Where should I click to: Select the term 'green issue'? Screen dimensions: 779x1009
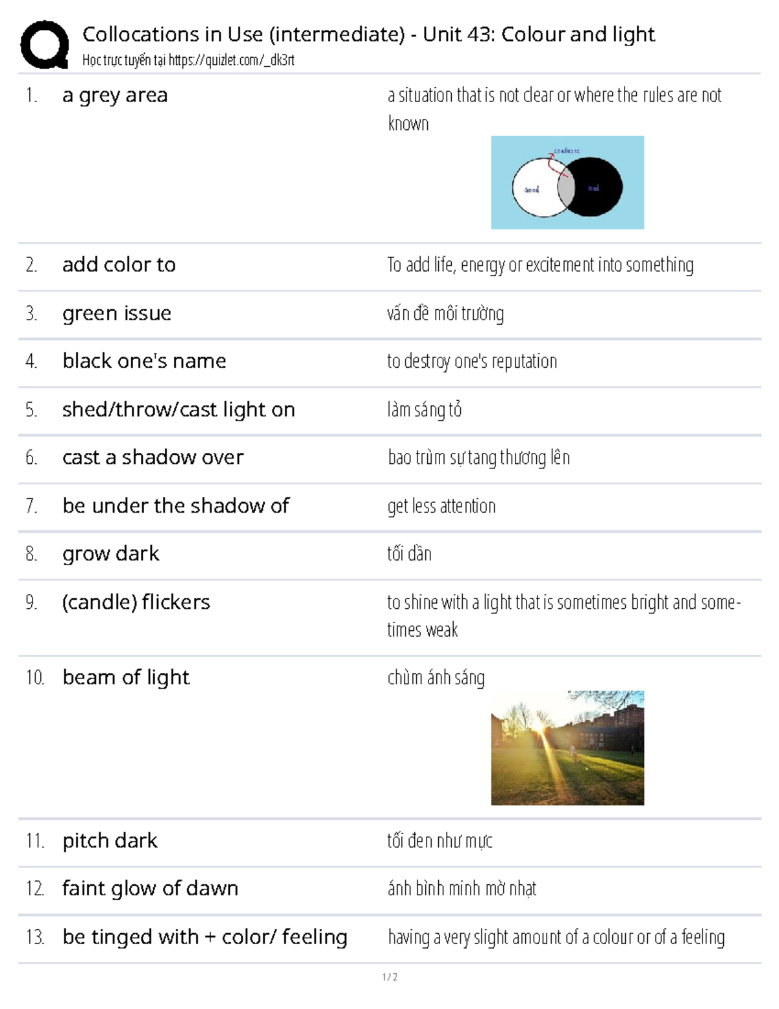tap(117, 313)
